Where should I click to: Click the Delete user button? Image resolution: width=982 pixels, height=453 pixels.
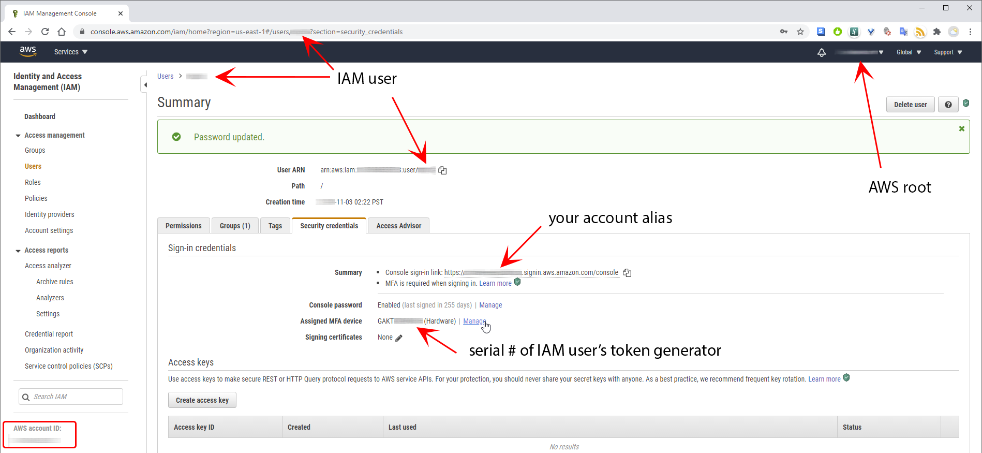pos(910,105)
